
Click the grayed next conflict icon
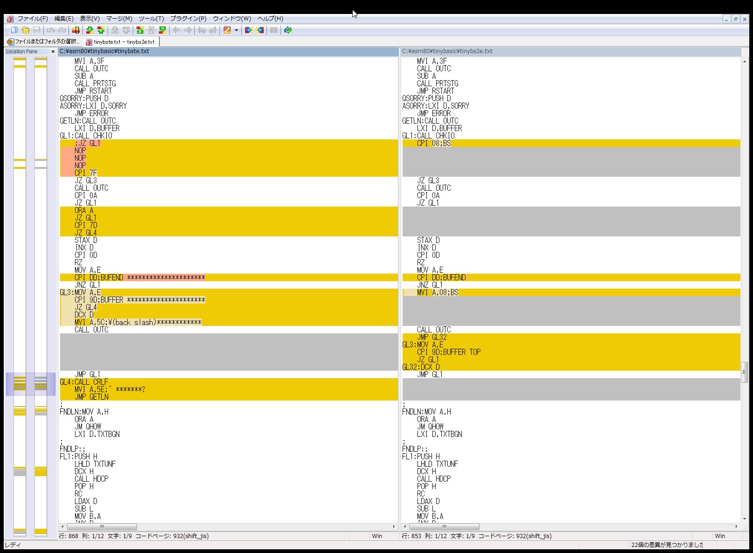tap(115, 30)
